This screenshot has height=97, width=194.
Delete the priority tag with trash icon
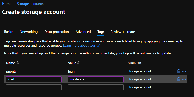click(x=179, y=71)
